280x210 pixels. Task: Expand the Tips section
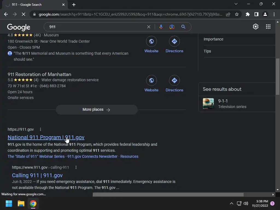239,51
